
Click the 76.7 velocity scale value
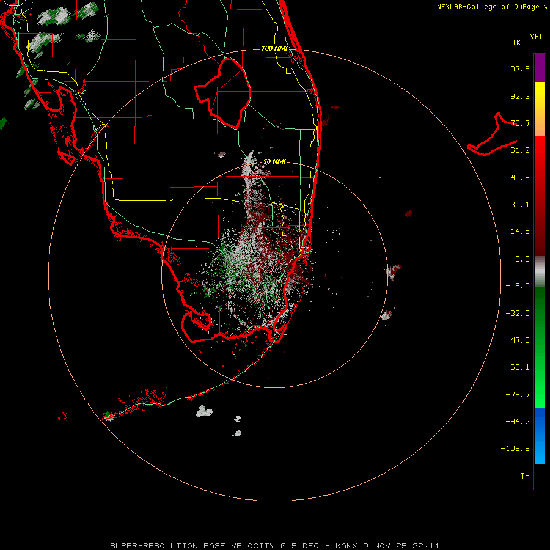pyautogui.click(x=520, y=123)
